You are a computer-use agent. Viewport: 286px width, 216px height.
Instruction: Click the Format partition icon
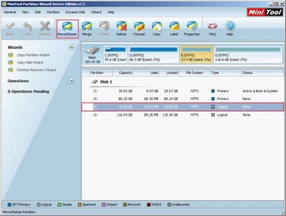139,26
